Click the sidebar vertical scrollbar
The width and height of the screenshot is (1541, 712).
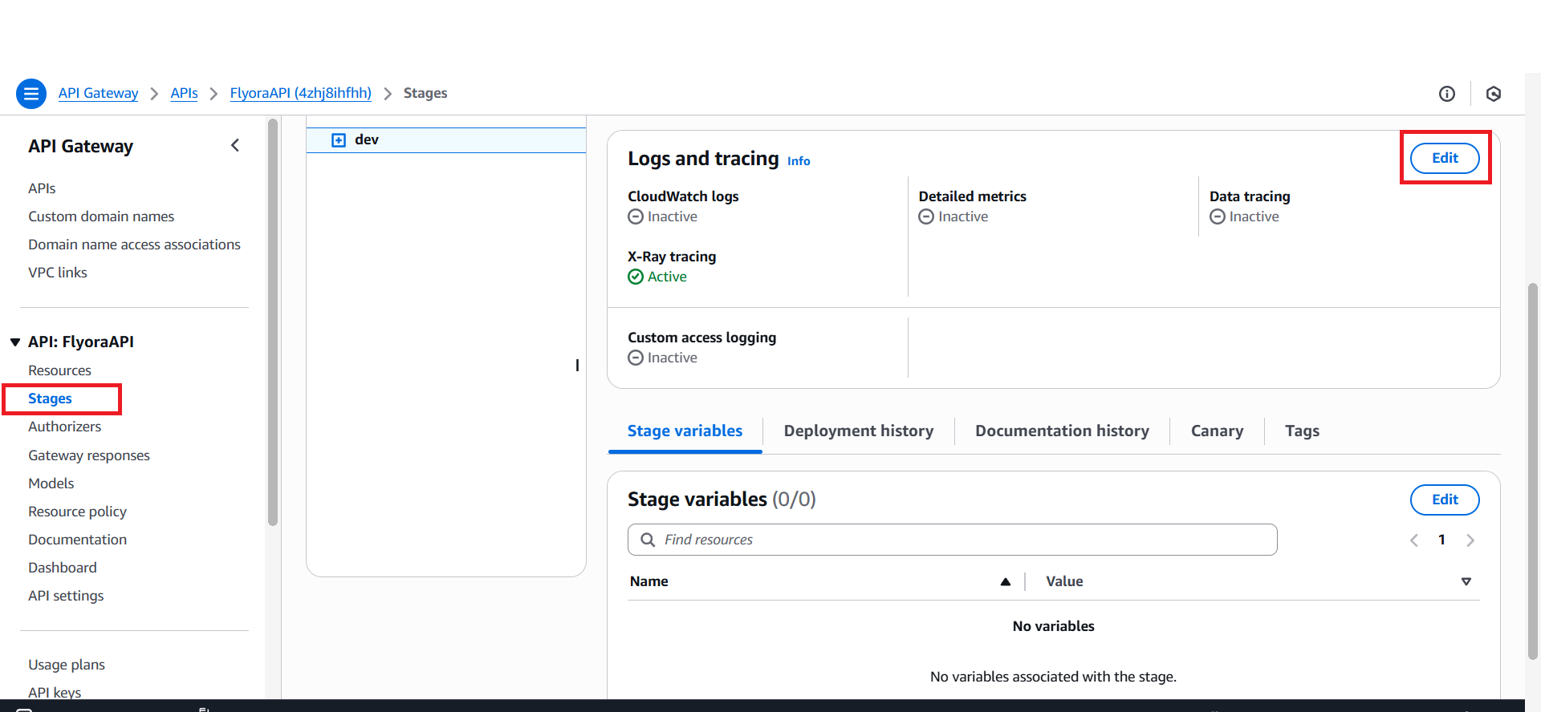273,321
